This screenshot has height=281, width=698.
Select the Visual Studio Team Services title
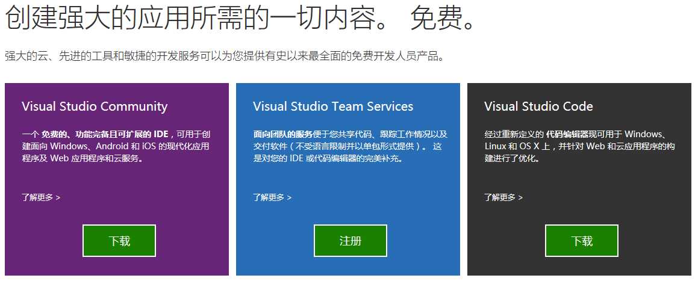[x=334, y=107]
